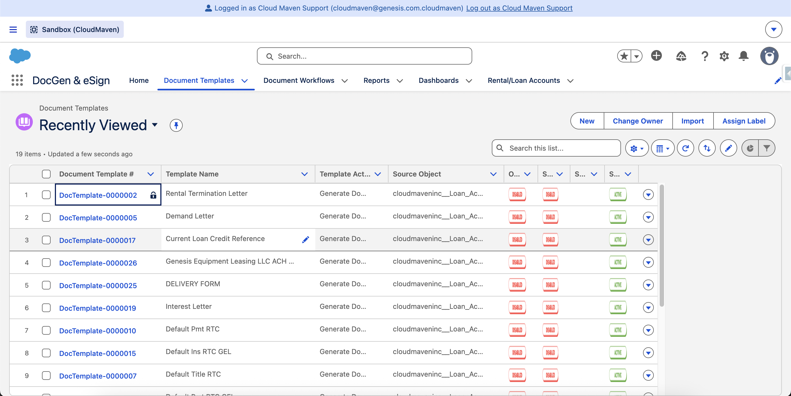
Task: Check the box for DocTemplate-0000010
Action: coord(46,330)
